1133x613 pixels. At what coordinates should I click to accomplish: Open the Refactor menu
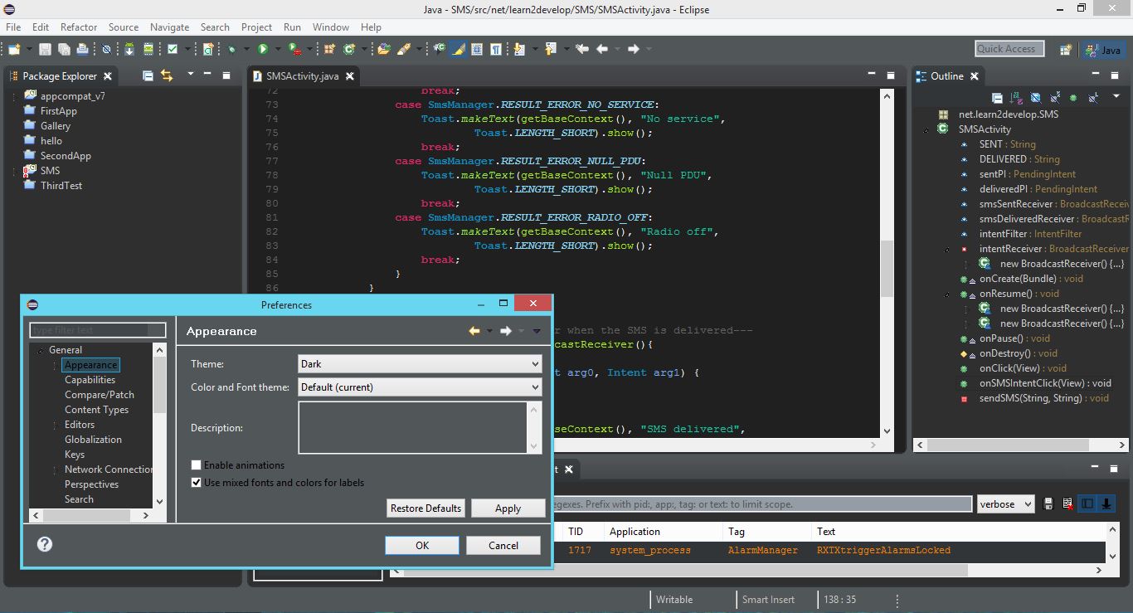(x=79, y=27)
